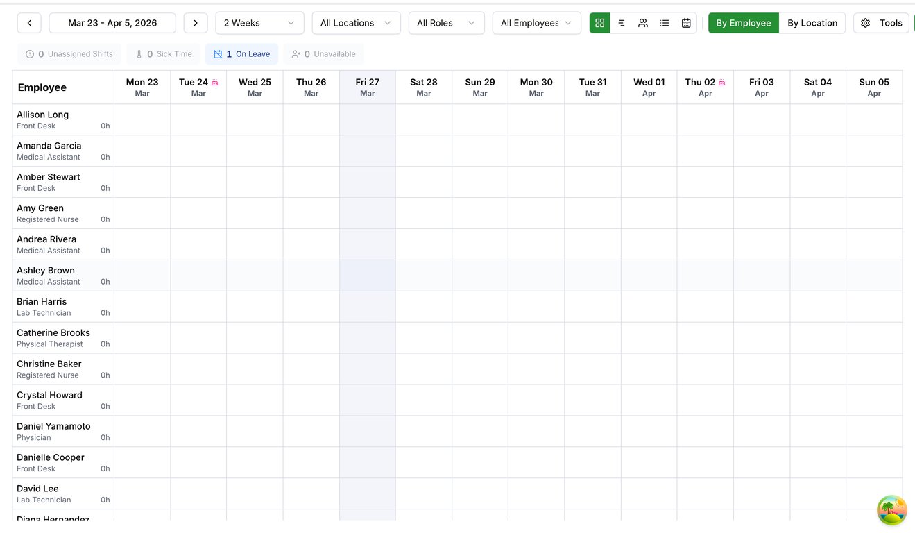Screen dimensions: 915x533
Task: Toggle the Unassigned Shifts filter
Action: click(x=69, y=54)
